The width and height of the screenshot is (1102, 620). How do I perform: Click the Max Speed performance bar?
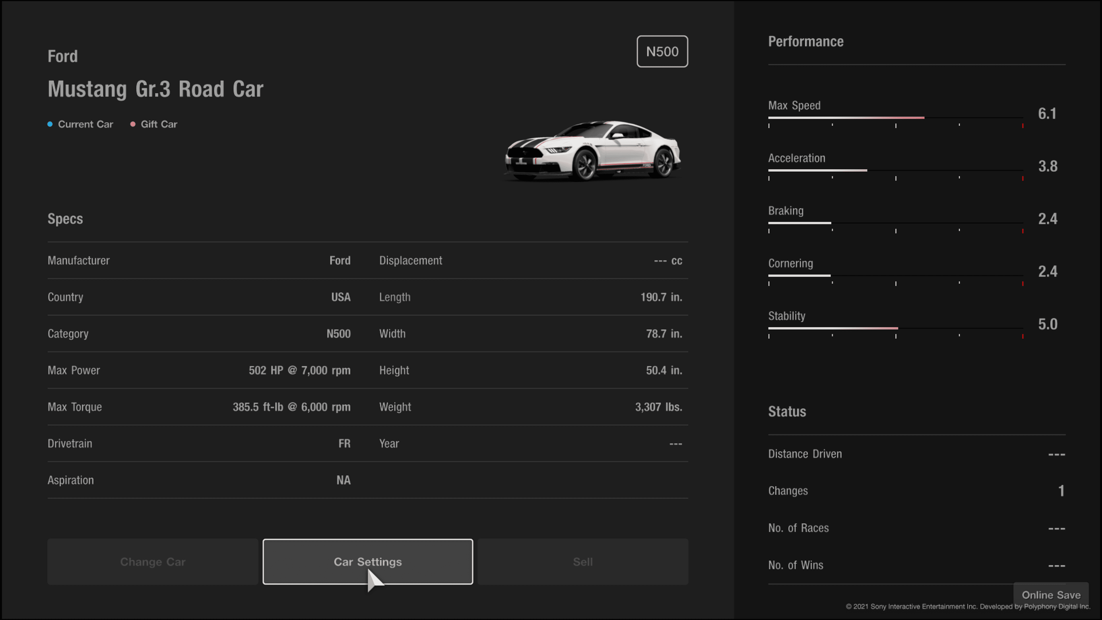pos(895,118)
